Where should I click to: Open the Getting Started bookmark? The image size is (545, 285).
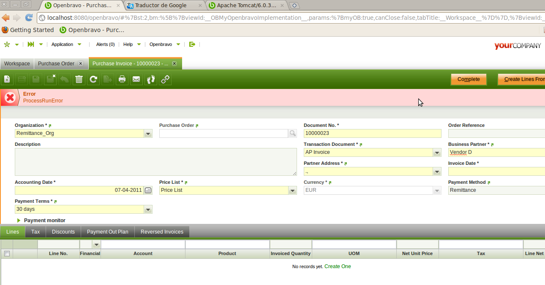click(28, 30)
